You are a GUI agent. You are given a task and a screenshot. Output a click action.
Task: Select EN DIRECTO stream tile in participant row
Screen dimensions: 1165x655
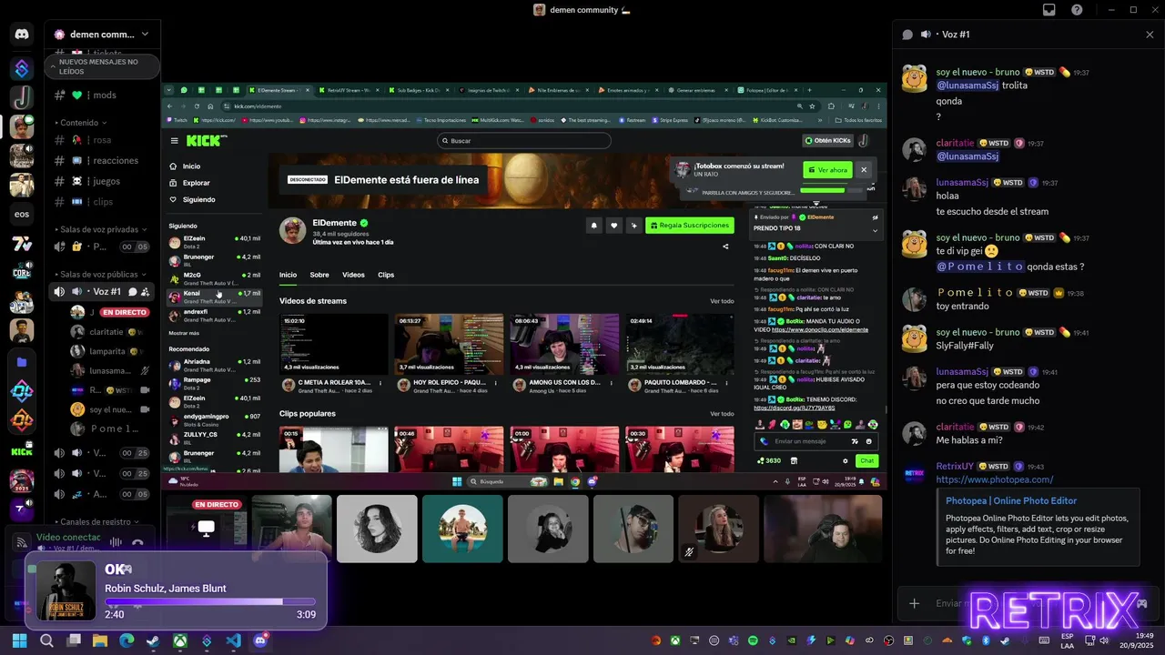[207, 529]
